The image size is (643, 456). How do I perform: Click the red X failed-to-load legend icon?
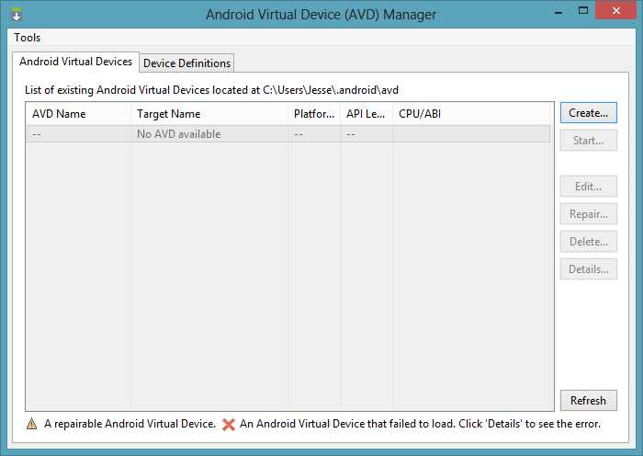229,424
